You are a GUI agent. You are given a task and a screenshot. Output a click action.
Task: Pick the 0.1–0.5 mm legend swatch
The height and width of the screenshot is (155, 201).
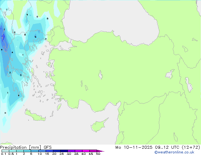(x=5, y=151)
